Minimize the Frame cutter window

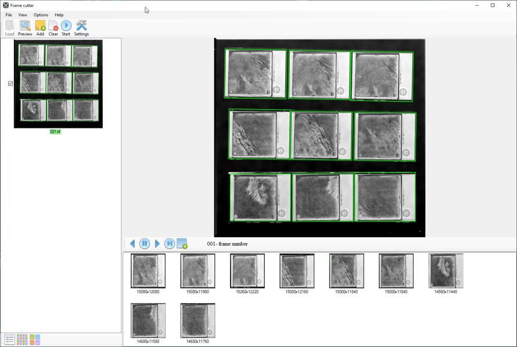(x=477, y=5)
